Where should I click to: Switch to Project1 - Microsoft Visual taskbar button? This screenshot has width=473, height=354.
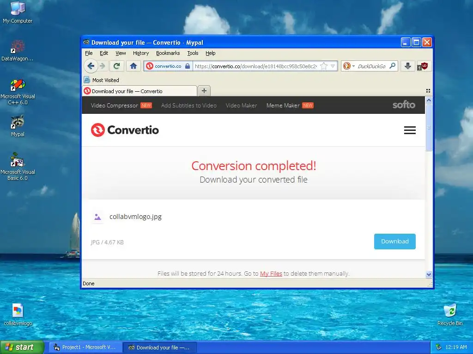[x=86, y=347]
